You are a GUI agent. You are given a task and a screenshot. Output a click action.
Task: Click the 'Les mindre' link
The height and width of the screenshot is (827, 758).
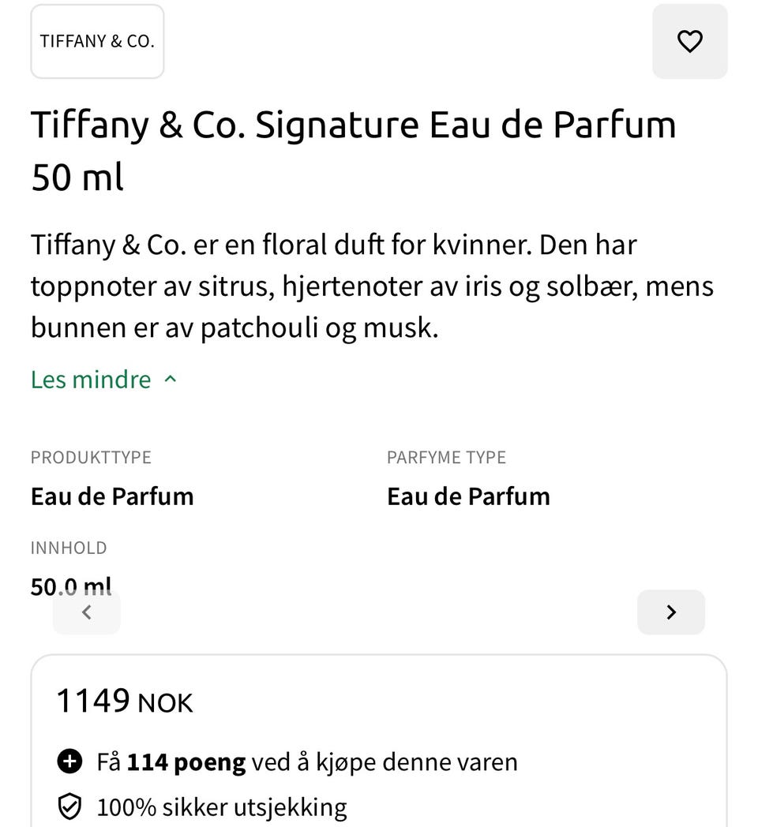(x=91, y=380)
